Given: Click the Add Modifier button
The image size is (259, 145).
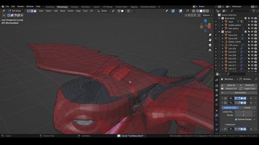Looking at the screenshot, I should pos(239,93).
